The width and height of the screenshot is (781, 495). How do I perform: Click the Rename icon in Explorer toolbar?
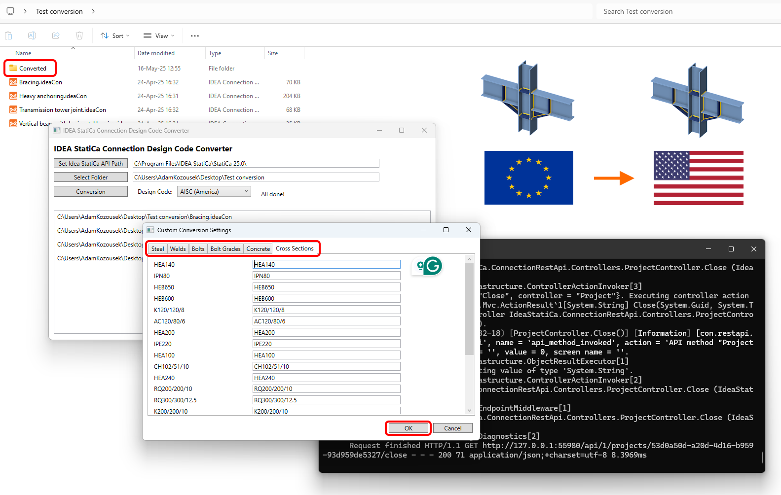pos(32,35)
